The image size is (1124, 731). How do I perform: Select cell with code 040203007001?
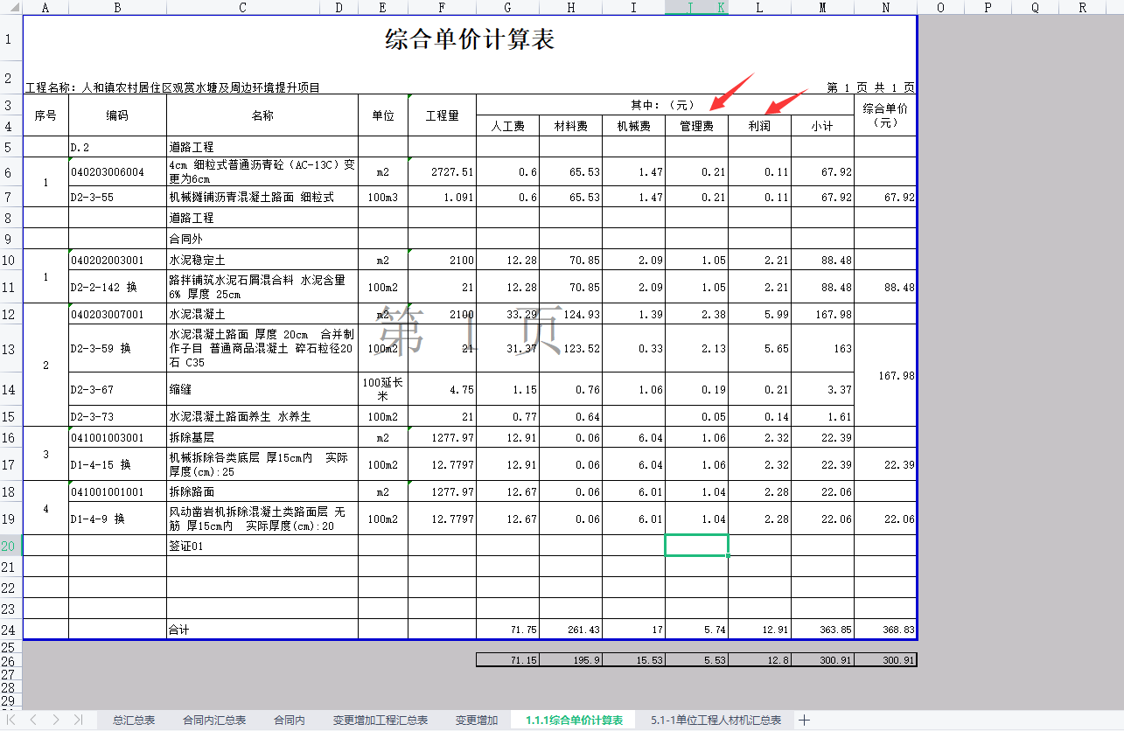click(x=117, y=314)
